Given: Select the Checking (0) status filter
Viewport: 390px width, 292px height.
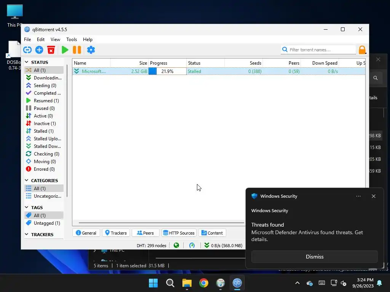Looking at the screenshot, I should (44, 154).
